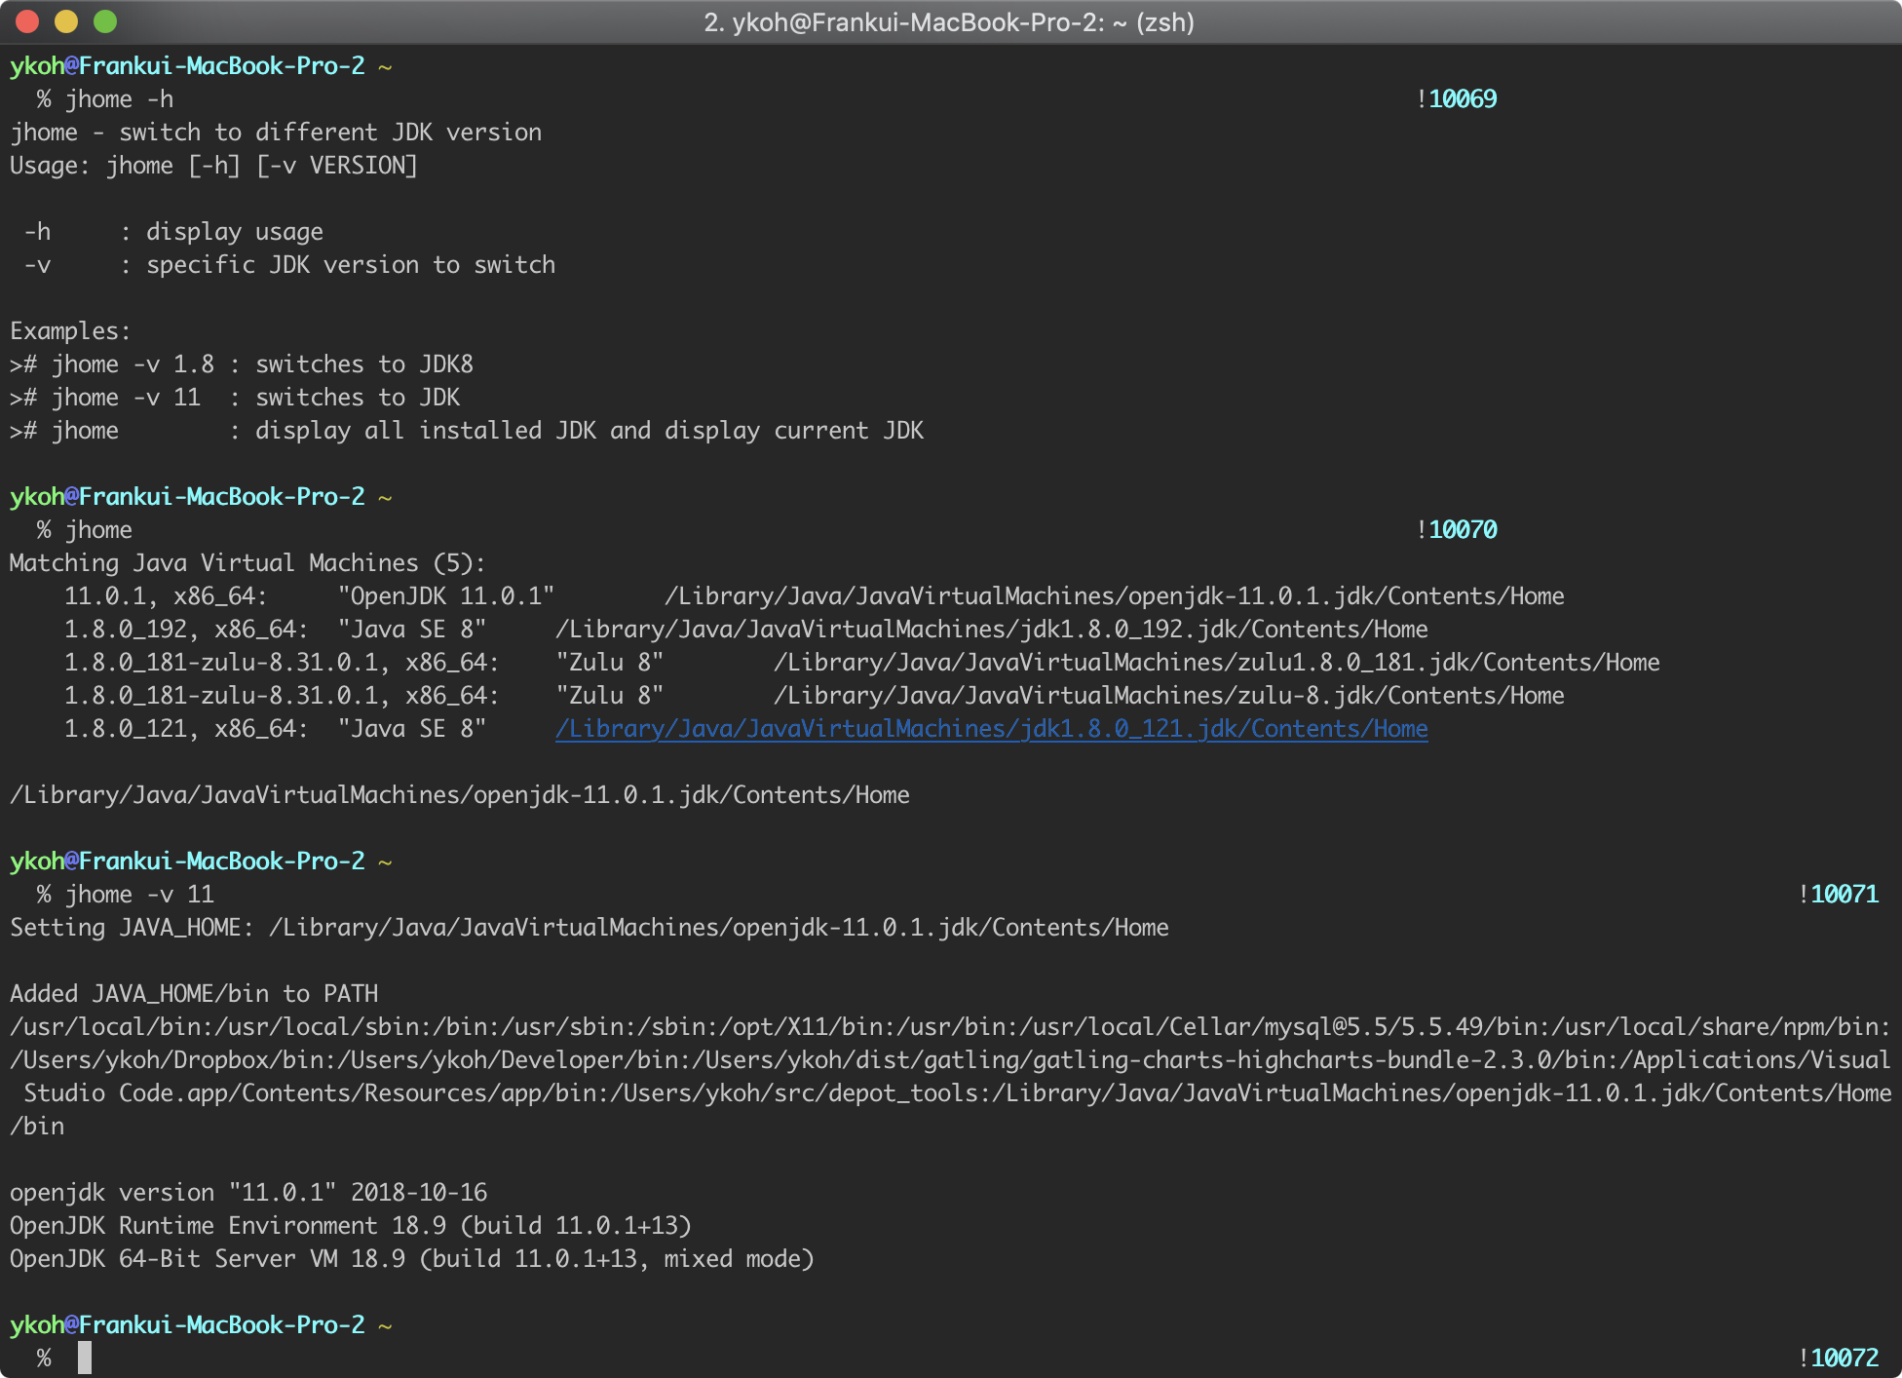Viewport: 1902px width, 1378px height.
Task: Click history number !10070
Action: [x=1457, y=530]
